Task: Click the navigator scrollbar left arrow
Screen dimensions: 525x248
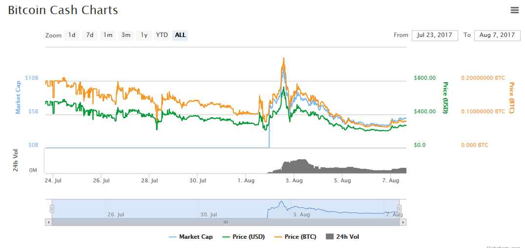Action: pos(49,222)
